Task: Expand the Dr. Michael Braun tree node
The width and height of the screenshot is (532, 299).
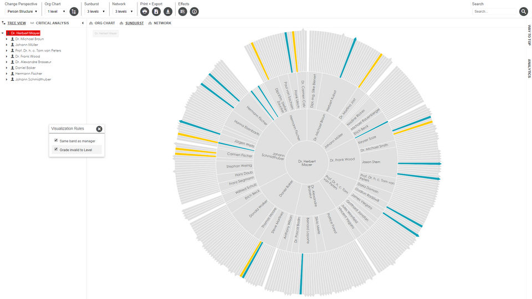Action: (x=7, y=39)
